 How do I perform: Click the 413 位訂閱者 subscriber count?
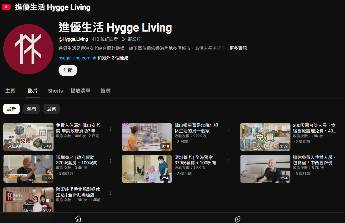tap(105, 39)
